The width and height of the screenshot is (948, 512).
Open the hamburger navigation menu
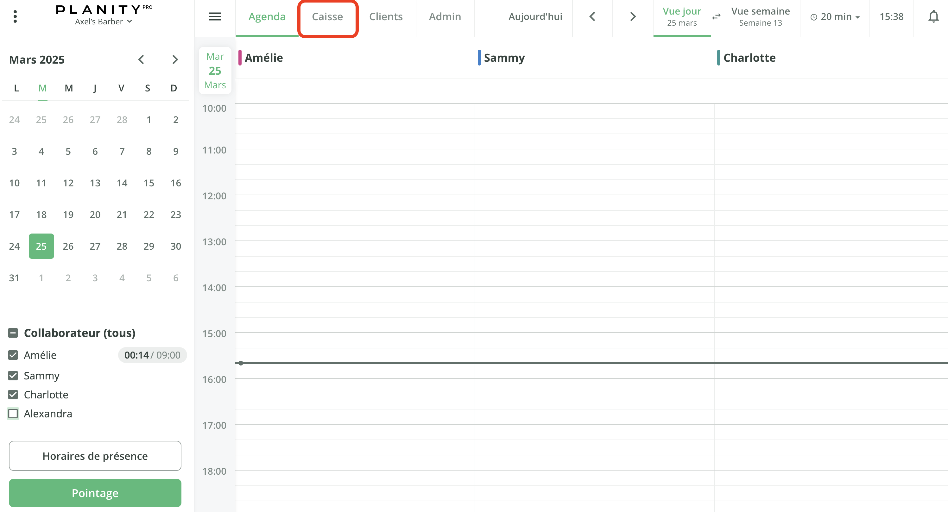click(215, 16)
